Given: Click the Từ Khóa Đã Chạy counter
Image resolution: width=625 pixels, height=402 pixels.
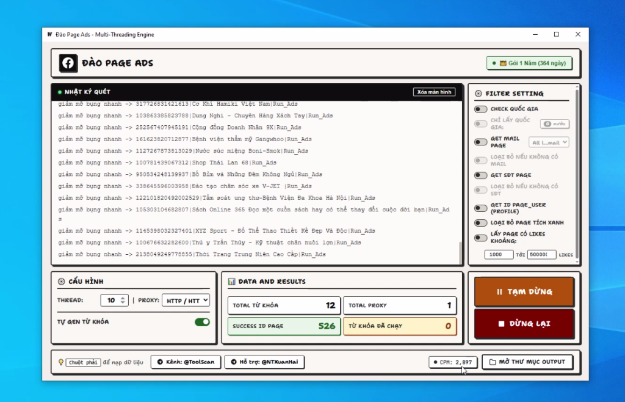Looking at the screenshot, I should click(x=400, y=326).
